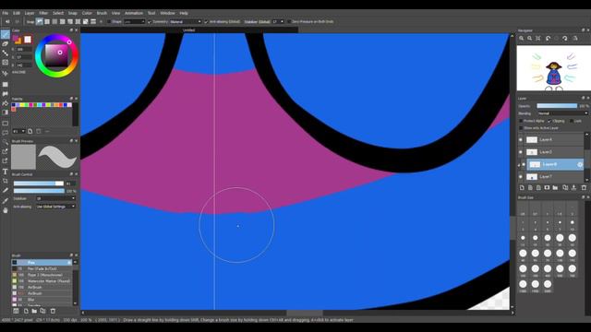Click fit-to-window icon in Navigator
This screenshot has width=591, height=332.
click(538, 39)
